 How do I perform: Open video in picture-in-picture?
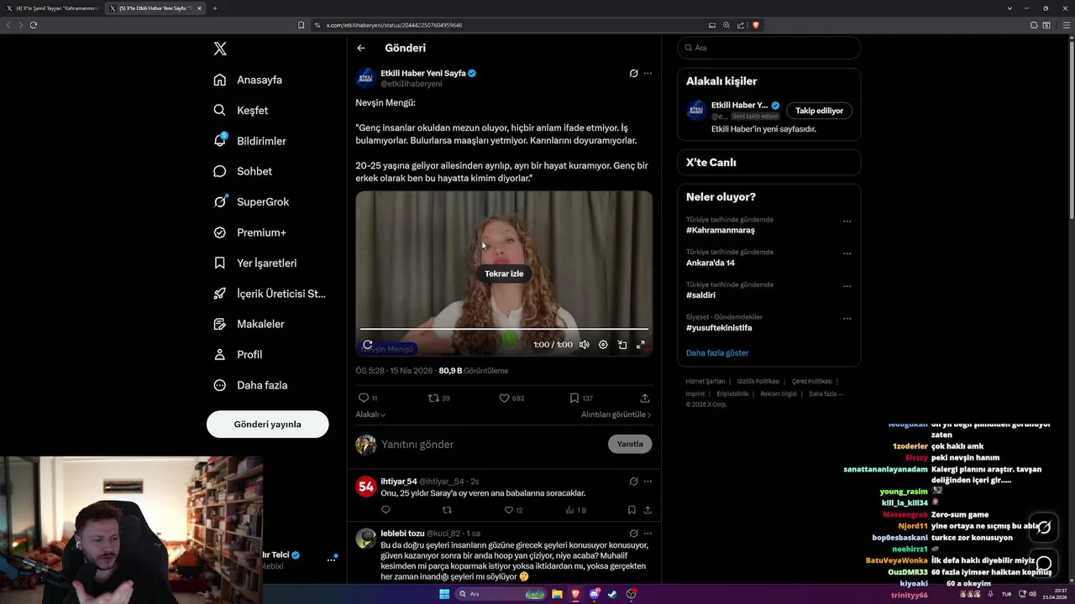coord(622,345)
